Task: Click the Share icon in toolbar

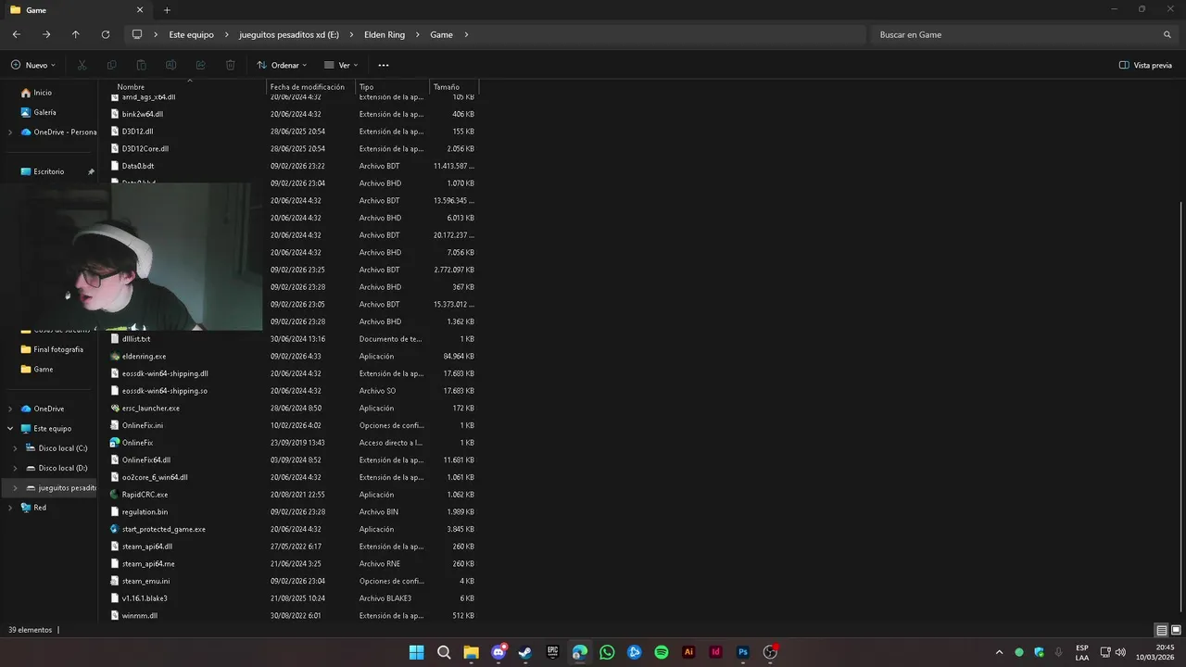Action: [200, 65]
